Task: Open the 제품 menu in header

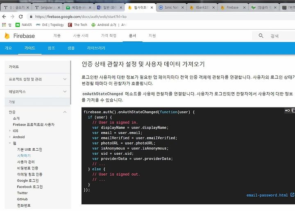Action: tap(57, 36)
